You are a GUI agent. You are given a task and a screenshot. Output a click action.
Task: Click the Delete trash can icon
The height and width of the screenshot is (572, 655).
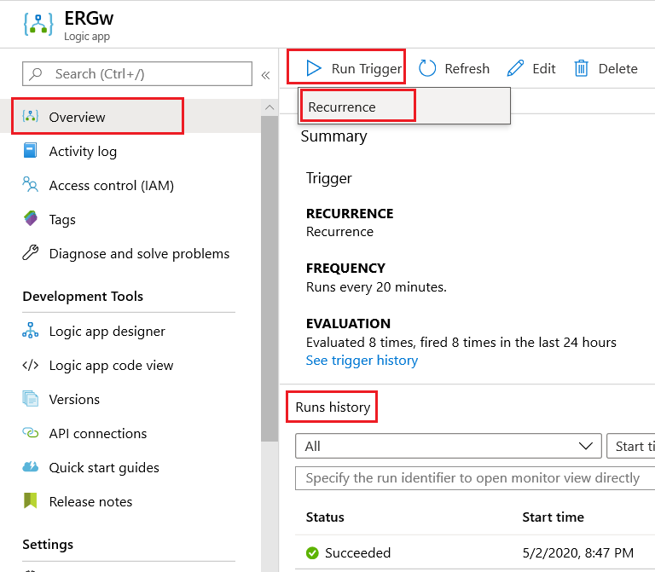(582, 68)
